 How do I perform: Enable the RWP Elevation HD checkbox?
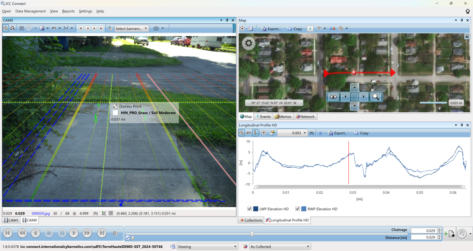pos(297,209)
